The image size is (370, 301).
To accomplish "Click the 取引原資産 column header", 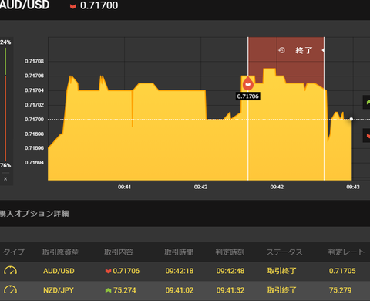I will [60, 252].
